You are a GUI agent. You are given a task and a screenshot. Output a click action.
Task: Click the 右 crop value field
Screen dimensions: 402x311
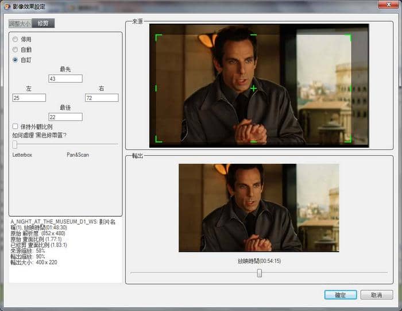tap(102, 98)
